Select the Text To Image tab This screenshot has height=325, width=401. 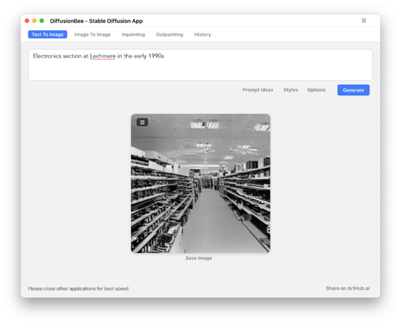48,34
